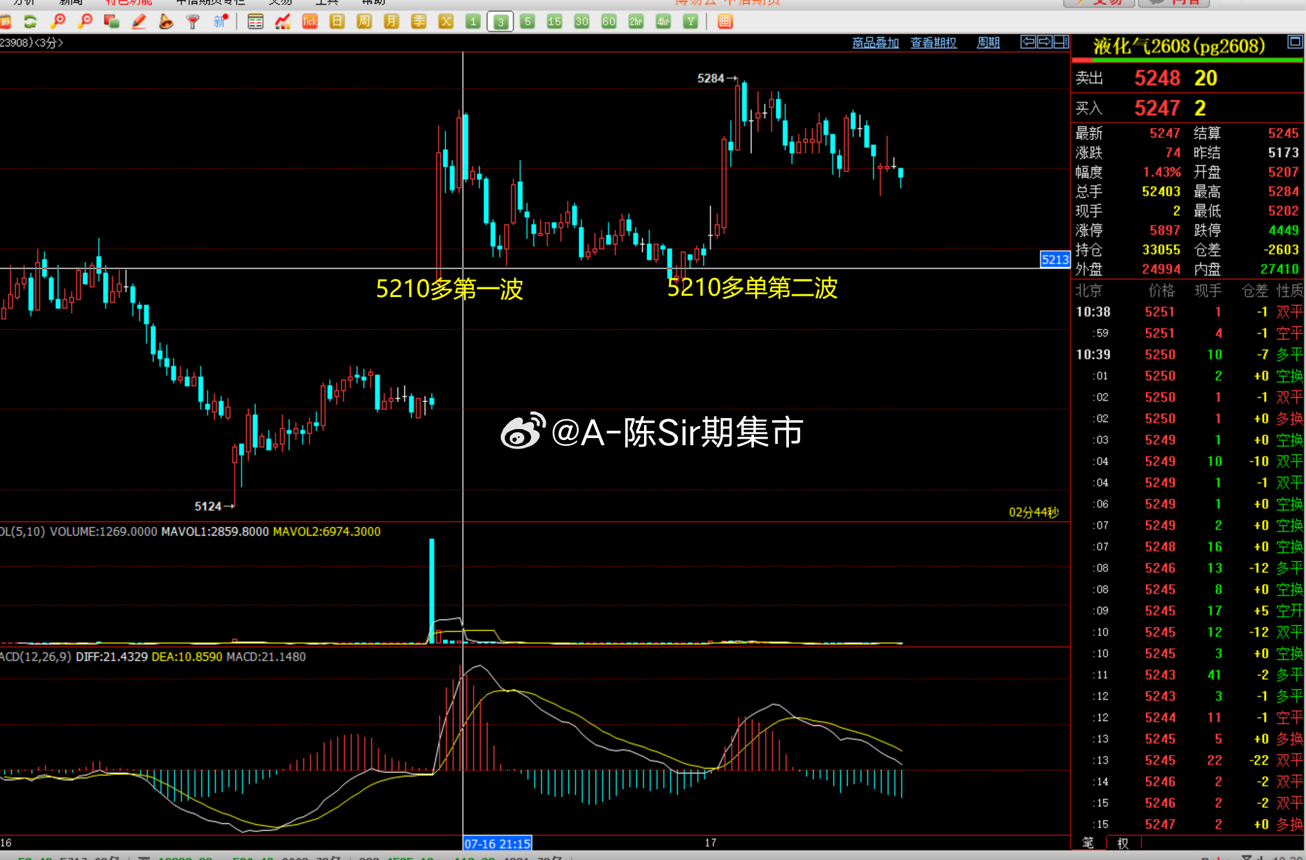Screen dimensions: 1306x860
Task: Select the 30-minute chart period
Action: pyautogui.click(x=582, y=22)
